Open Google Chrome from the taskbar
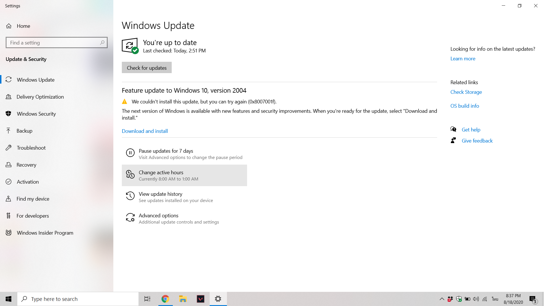This screenshot has height=306, width=544. click(165, 299)
